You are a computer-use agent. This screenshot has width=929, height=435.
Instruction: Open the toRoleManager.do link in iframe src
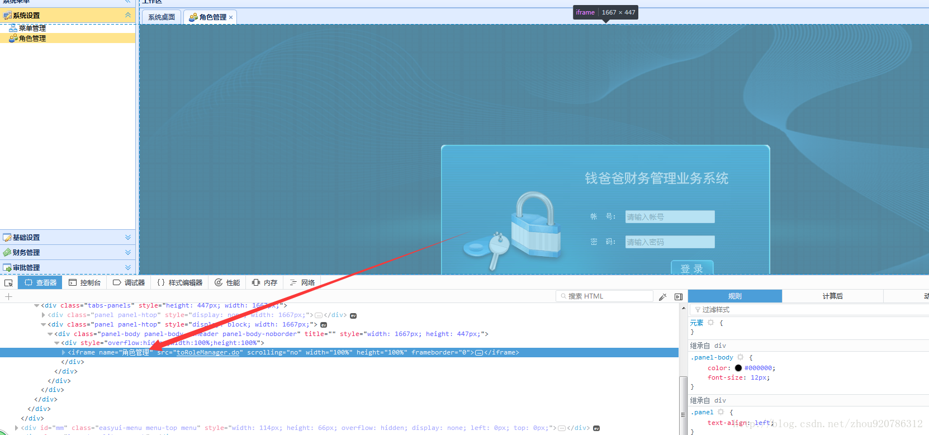pyautogui.click(x=208, y=353)
